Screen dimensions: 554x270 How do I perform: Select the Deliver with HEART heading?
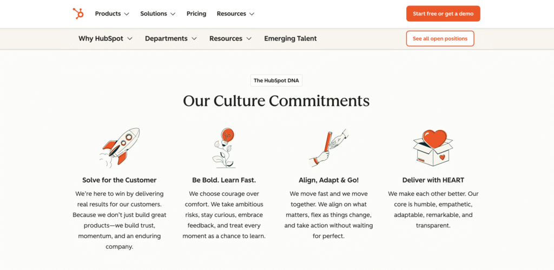(433, 180)
